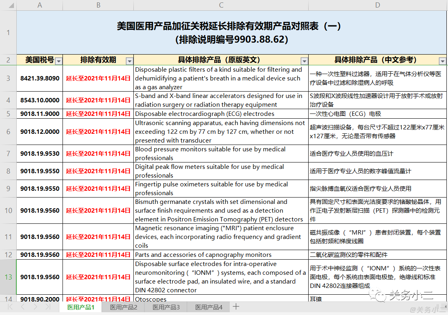The width and height of the screenshot is (448, 315).
Task: Go to previous sheet navigation arrow
Action: pos(23,307)
